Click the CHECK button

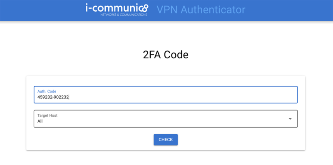coord(166,140)
